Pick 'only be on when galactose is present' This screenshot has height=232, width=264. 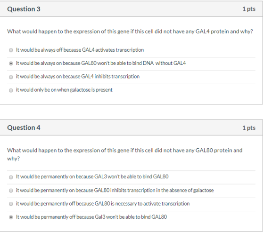[11, 90]
